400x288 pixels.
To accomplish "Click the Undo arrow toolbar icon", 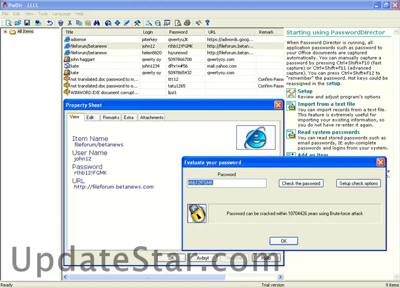I will (x=50, y=23).
